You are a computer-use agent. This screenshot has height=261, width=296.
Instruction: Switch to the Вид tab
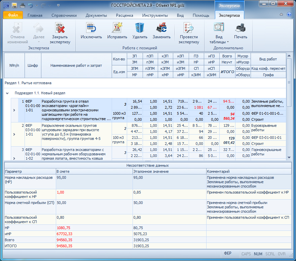point(180,15)
